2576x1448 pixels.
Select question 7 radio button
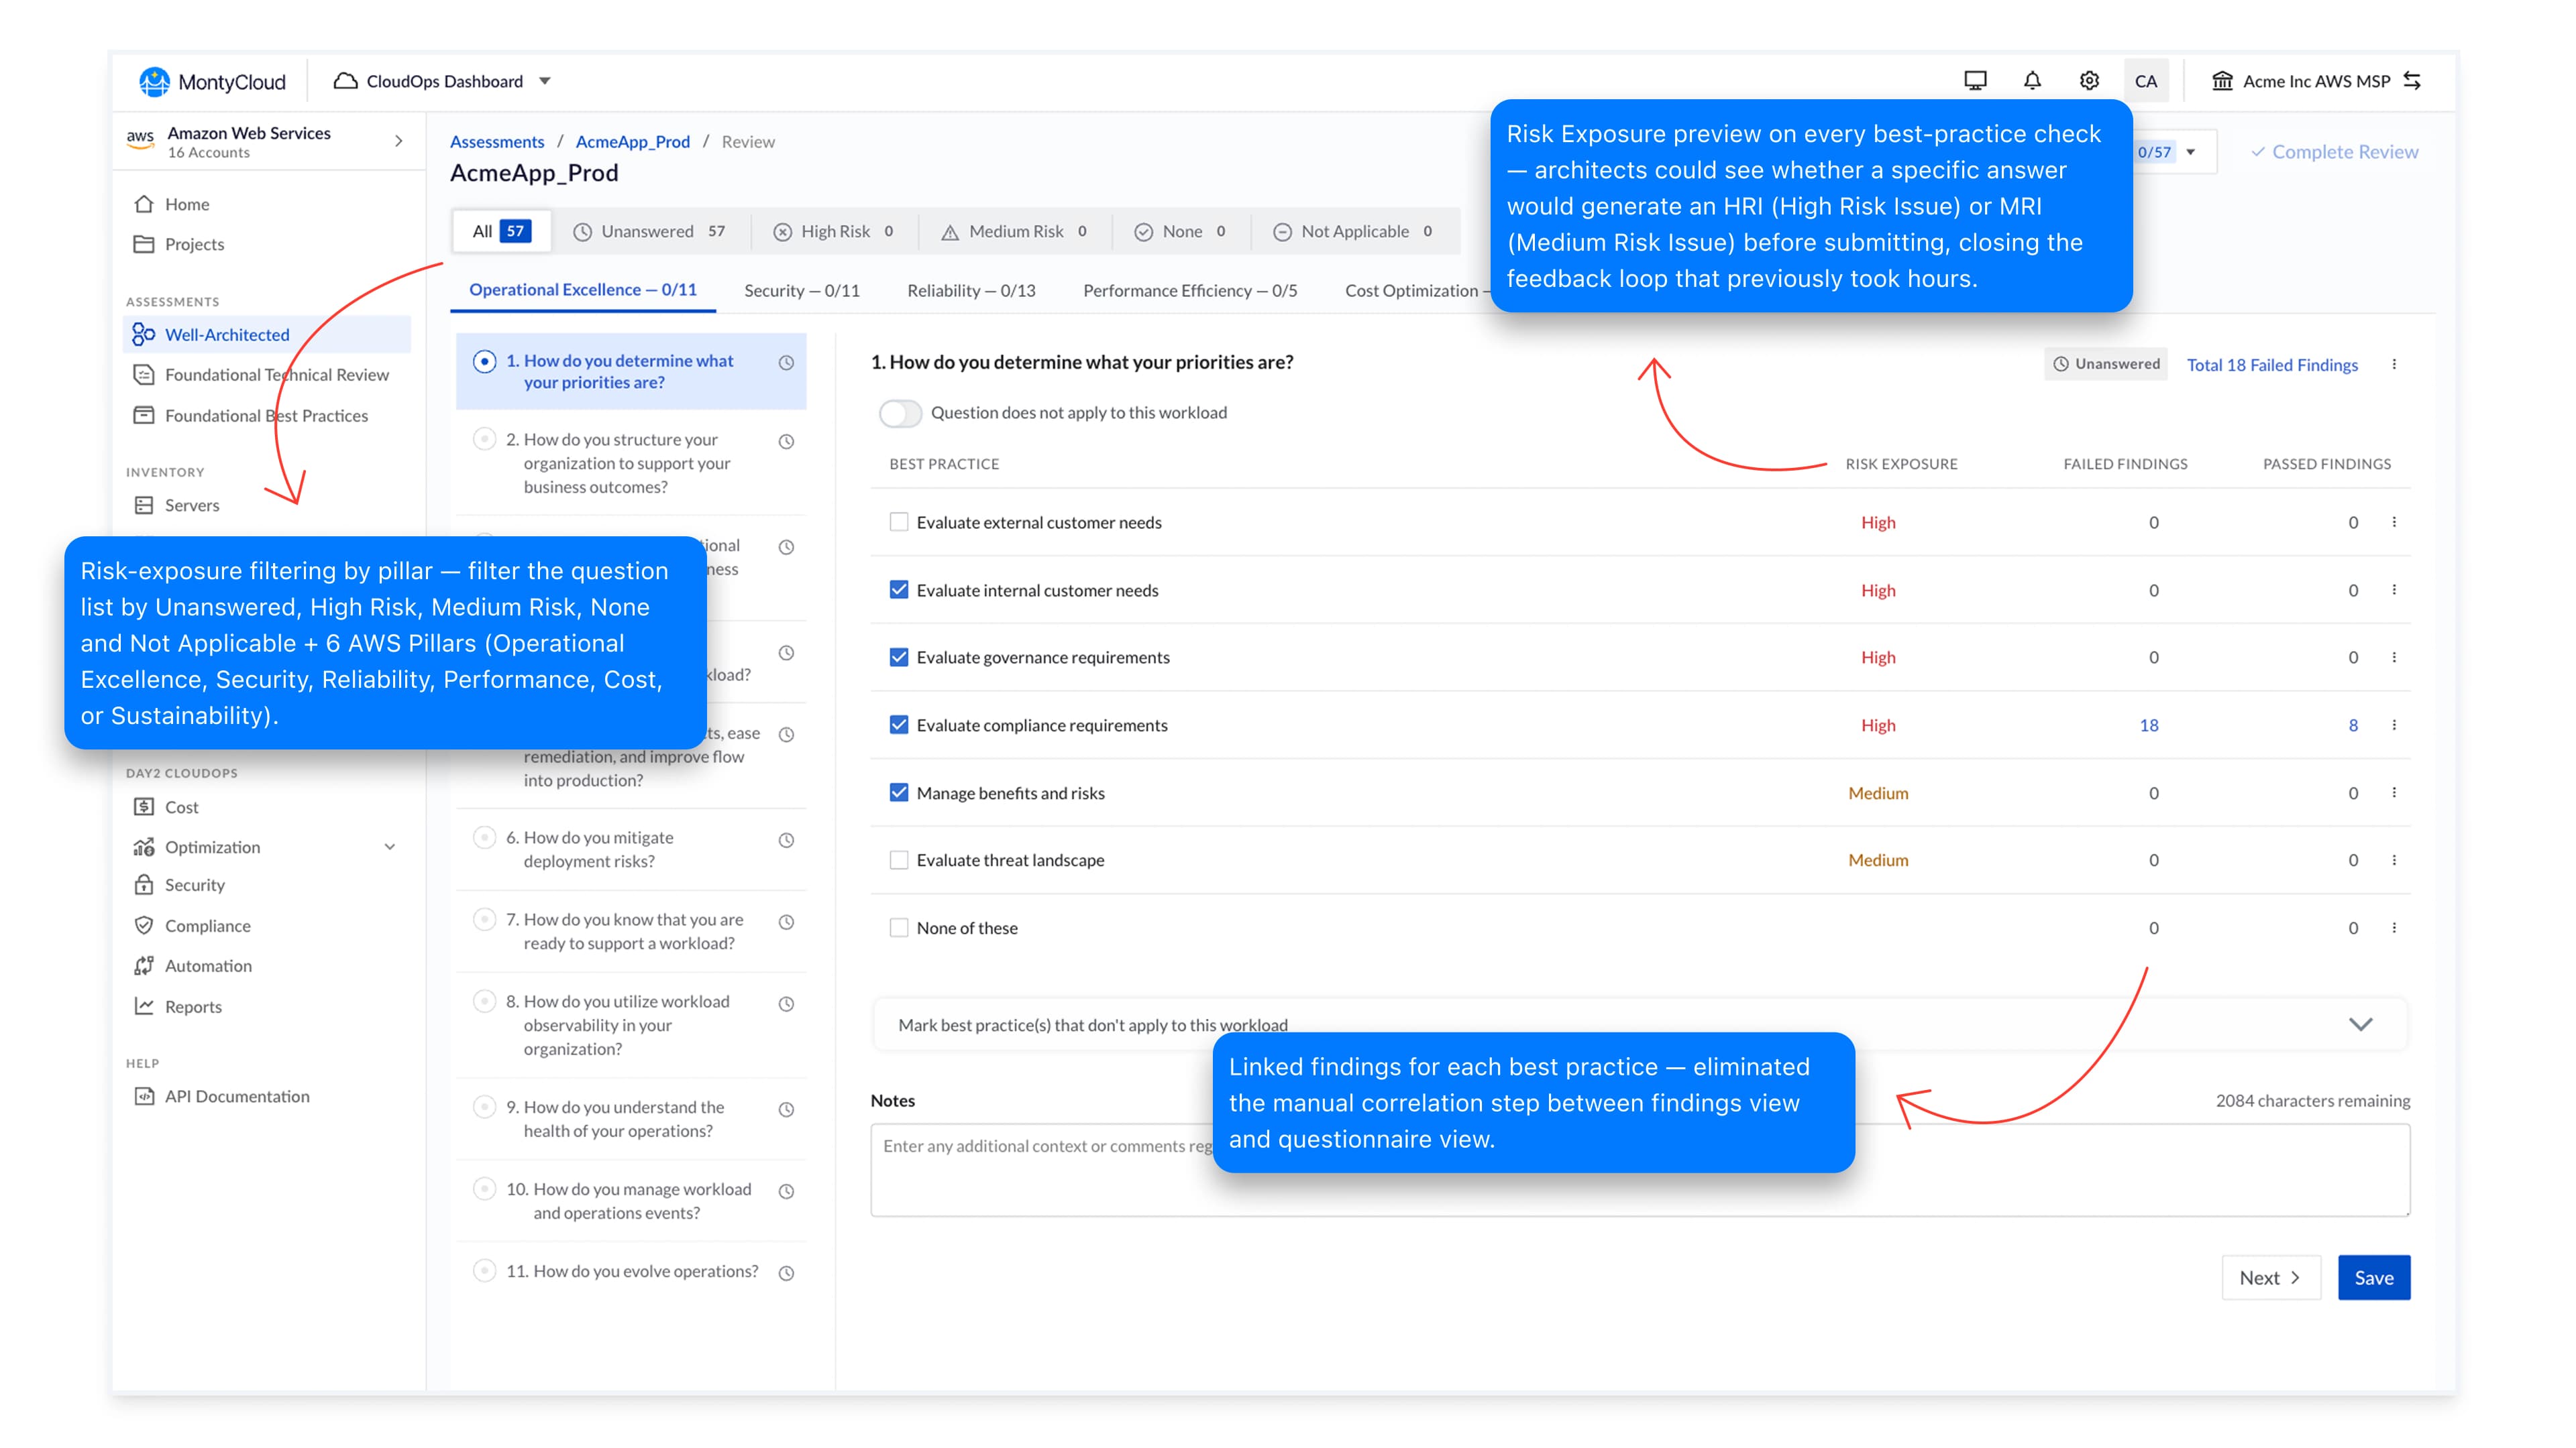485,919
